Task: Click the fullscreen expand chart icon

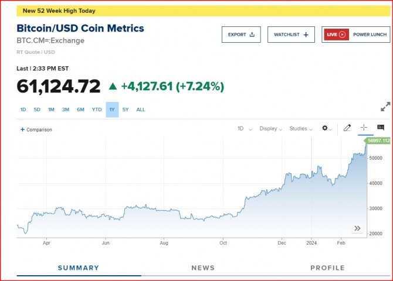Action: (x=385, y=107)
